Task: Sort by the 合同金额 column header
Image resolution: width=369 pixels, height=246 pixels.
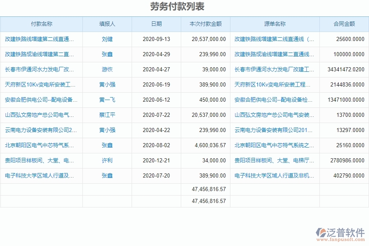Action: 344,24
